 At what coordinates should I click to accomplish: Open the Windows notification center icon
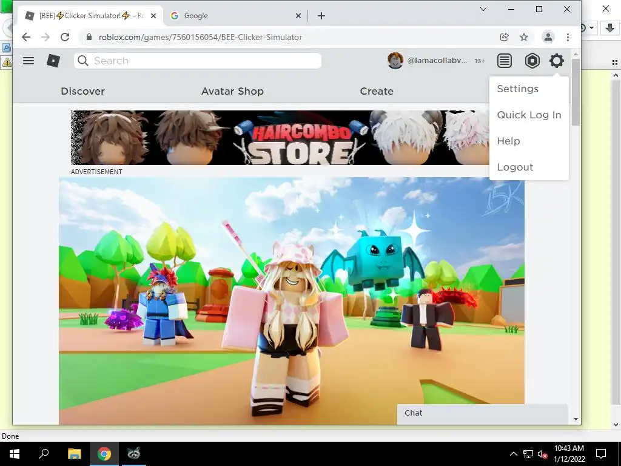[x=601, y=454]
